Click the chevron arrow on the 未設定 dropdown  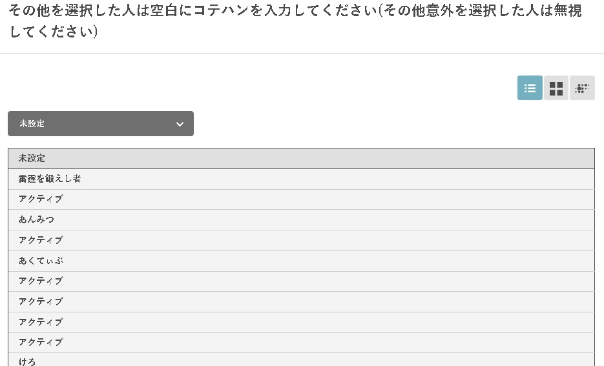[180, 124]
